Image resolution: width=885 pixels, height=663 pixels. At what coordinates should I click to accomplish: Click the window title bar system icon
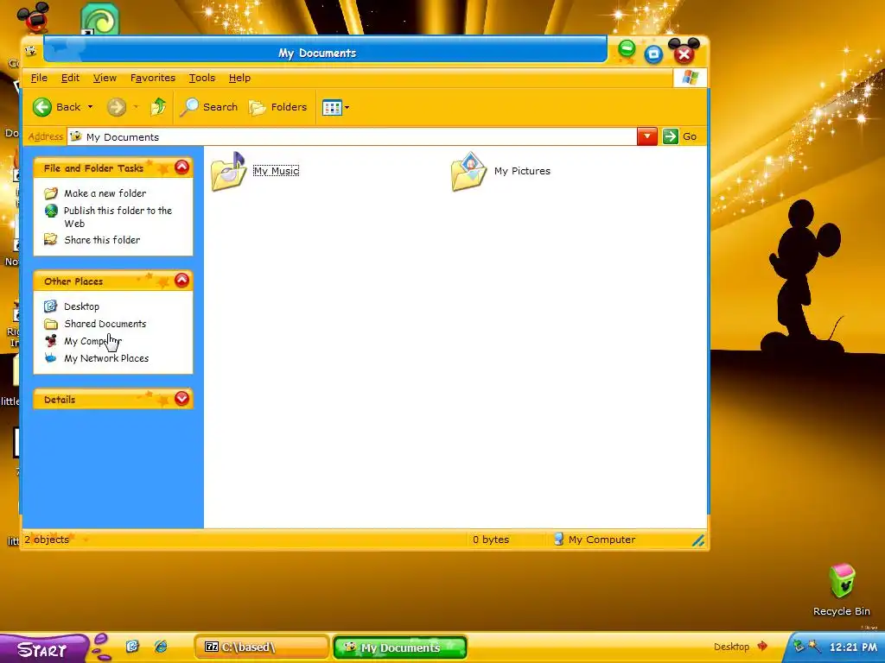click(31, 51)
